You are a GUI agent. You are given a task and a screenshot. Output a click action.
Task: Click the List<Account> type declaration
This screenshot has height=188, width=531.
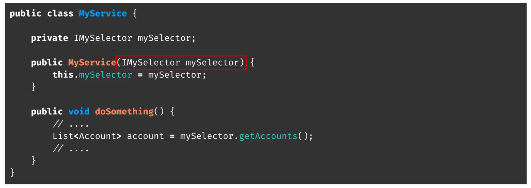[87, 136]
